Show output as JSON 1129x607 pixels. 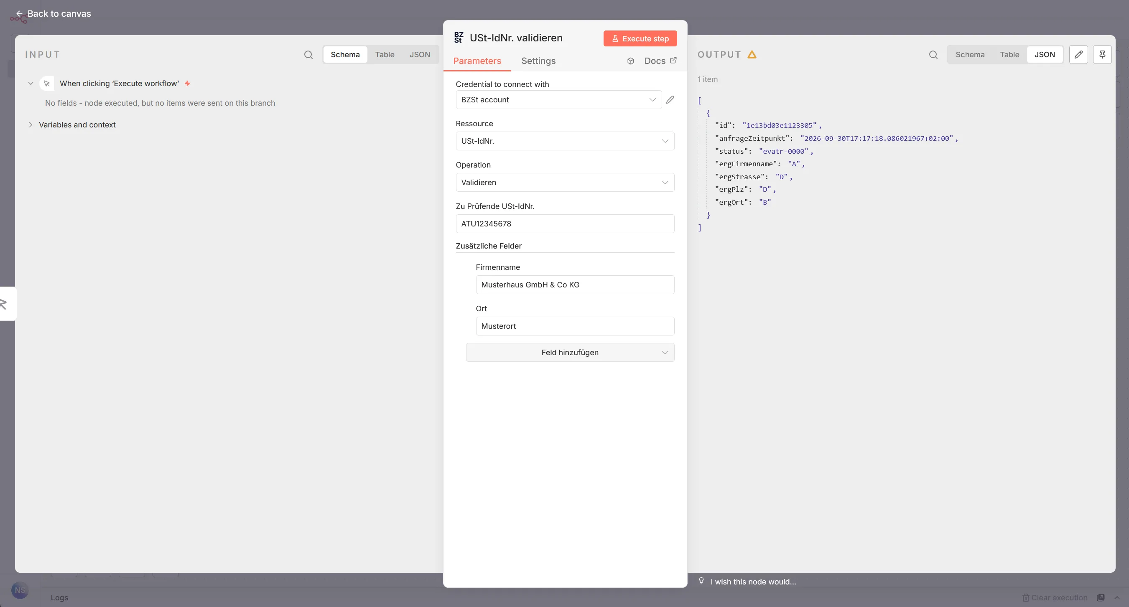point(1045,55)
